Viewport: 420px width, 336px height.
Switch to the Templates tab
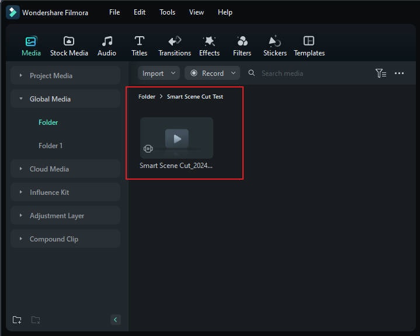tap(309, 46)
